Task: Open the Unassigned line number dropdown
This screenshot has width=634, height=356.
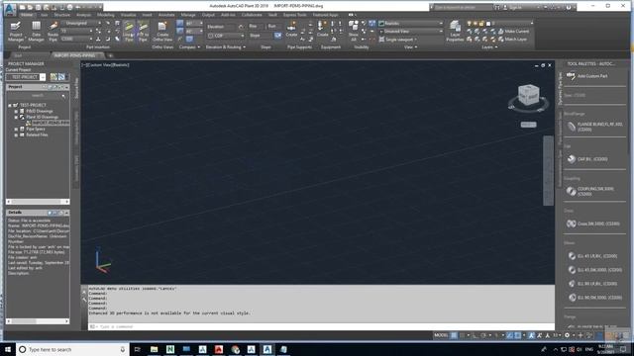Action: click(81, 23)
